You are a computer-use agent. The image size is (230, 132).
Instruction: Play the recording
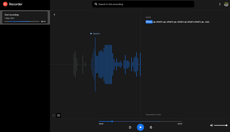(141, 127)
